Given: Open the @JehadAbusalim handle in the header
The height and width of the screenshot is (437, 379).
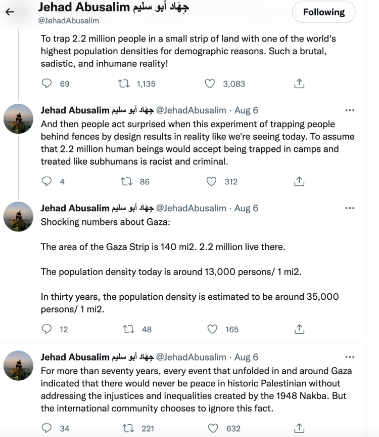Looking at the screenshot, I should 68,21.
